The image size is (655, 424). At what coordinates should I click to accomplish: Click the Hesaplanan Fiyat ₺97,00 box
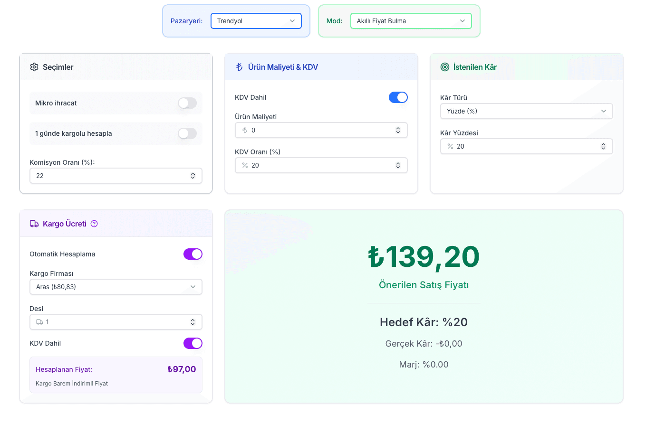[116, 375]
